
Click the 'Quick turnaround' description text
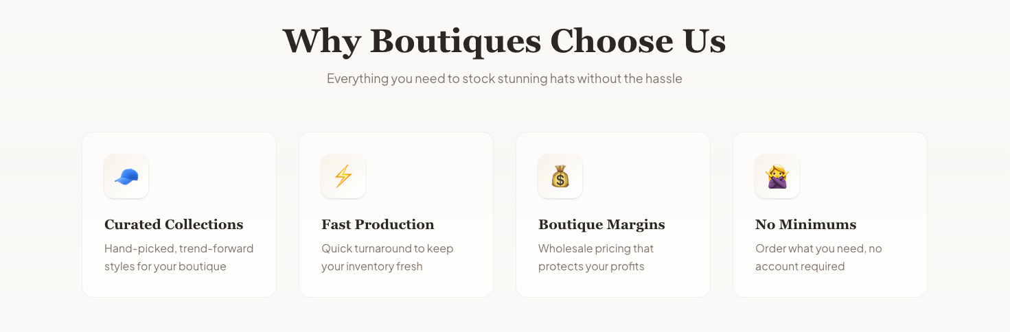coord(387,257)
